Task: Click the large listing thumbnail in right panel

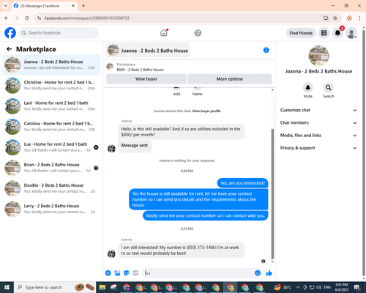Action: (318, 56)
